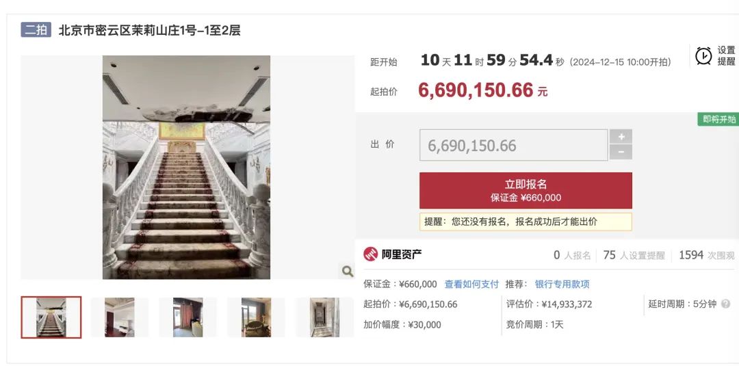Select the fifth hallway thumbnail
Screen dimensions: 739x366
[324, 317]
